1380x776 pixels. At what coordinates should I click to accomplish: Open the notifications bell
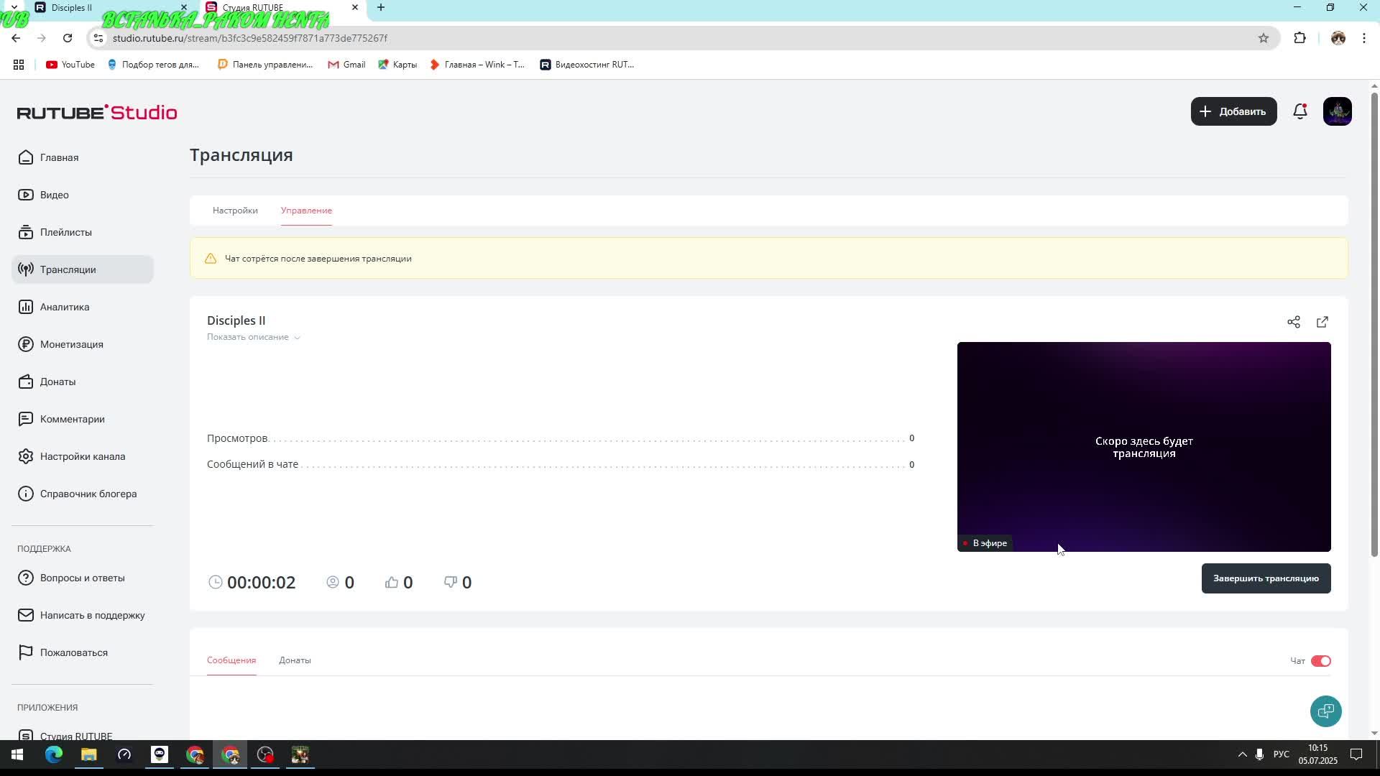pos(1299,111)
